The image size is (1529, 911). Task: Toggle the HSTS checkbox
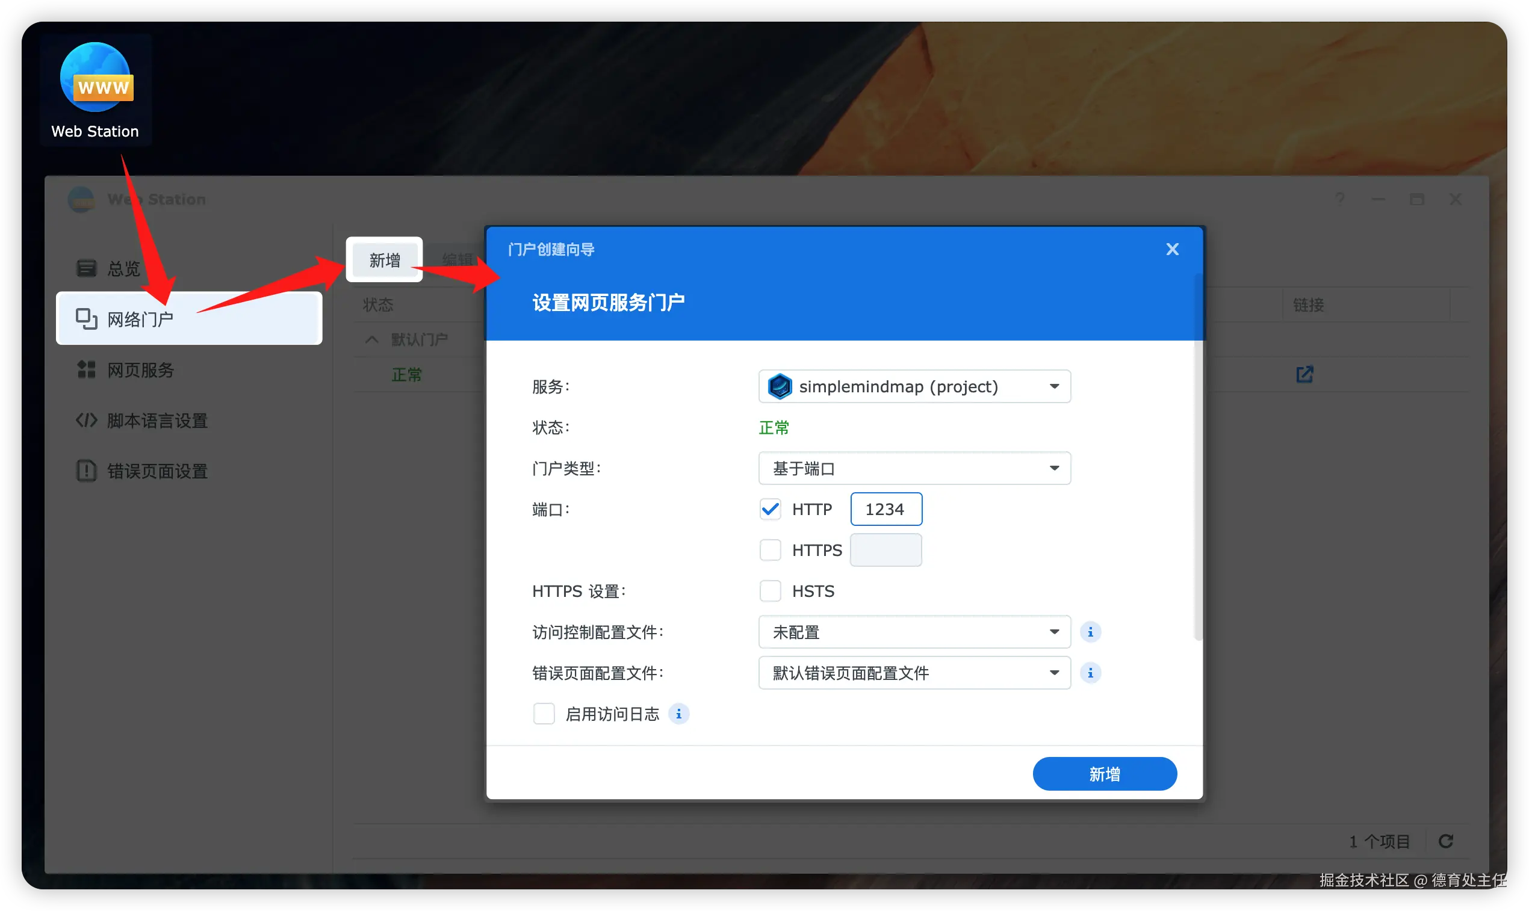click(x=770, y=591)
